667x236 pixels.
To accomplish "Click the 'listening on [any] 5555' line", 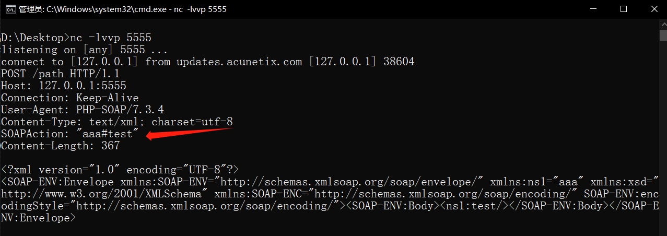I will point(85,50).
